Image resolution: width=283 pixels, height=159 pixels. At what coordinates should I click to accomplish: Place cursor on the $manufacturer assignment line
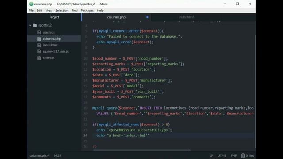[x=132, y=80]
